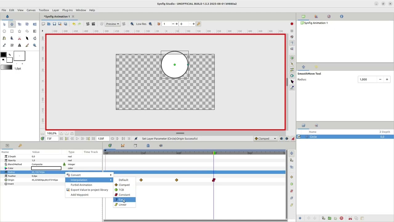394x222 pixels.
Task: Toggle the grid display icon right of canvas
Action: pyautogui.click(x=292, y=31)
